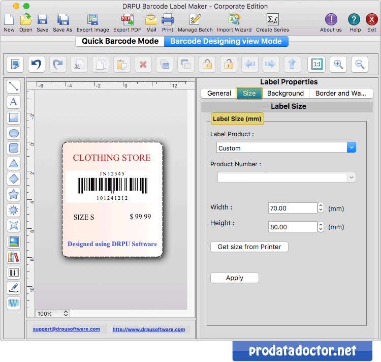Image resolution: width=381 pixels, height=362 pixels.
Task: Select the Triangle shape tool
Action: point(14,163)
